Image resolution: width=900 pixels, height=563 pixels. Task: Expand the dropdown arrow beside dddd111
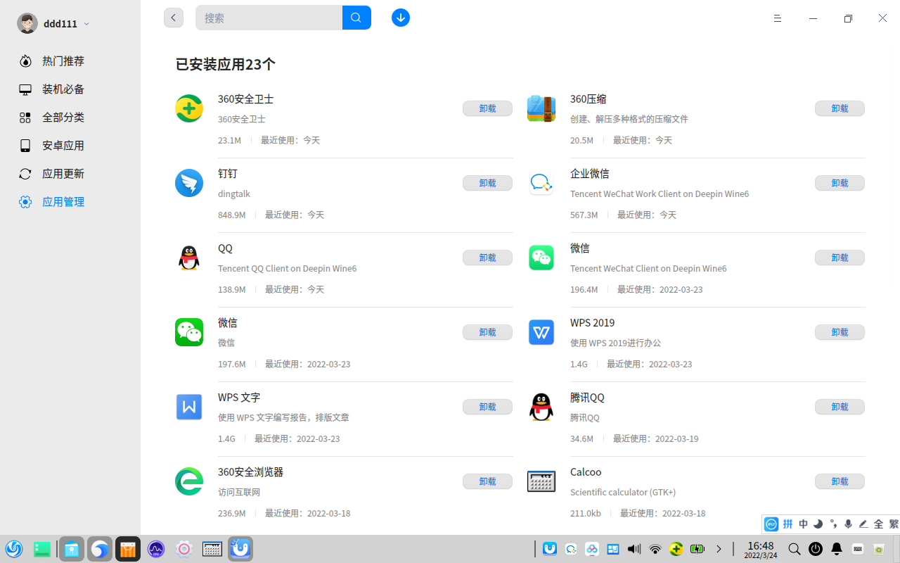click(x=86, y=24)
